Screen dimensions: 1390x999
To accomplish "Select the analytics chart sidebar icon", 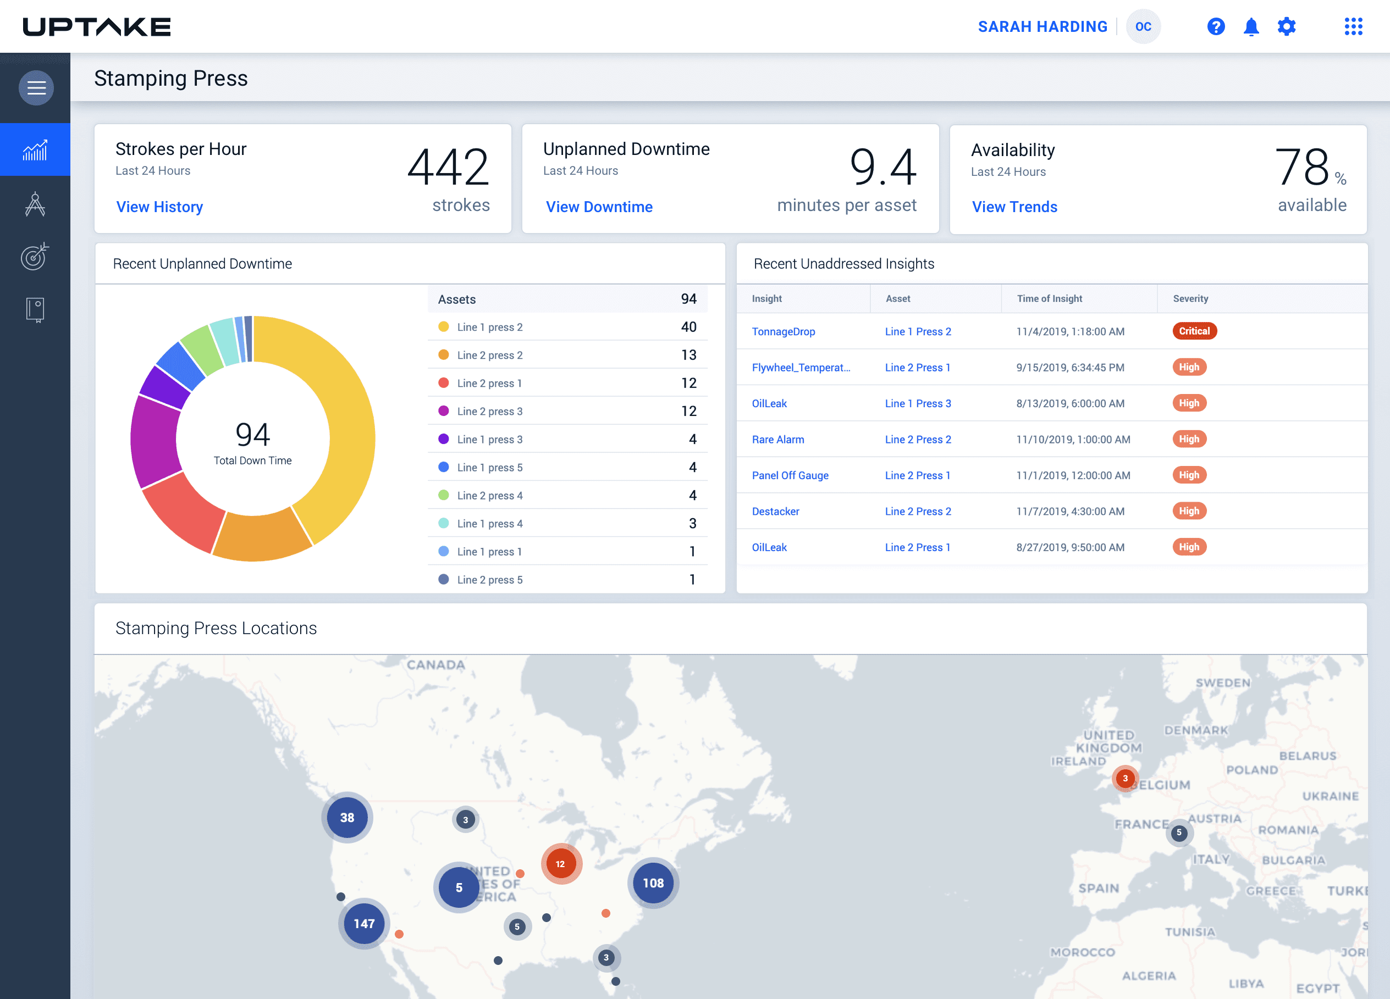I will point(35,149).
